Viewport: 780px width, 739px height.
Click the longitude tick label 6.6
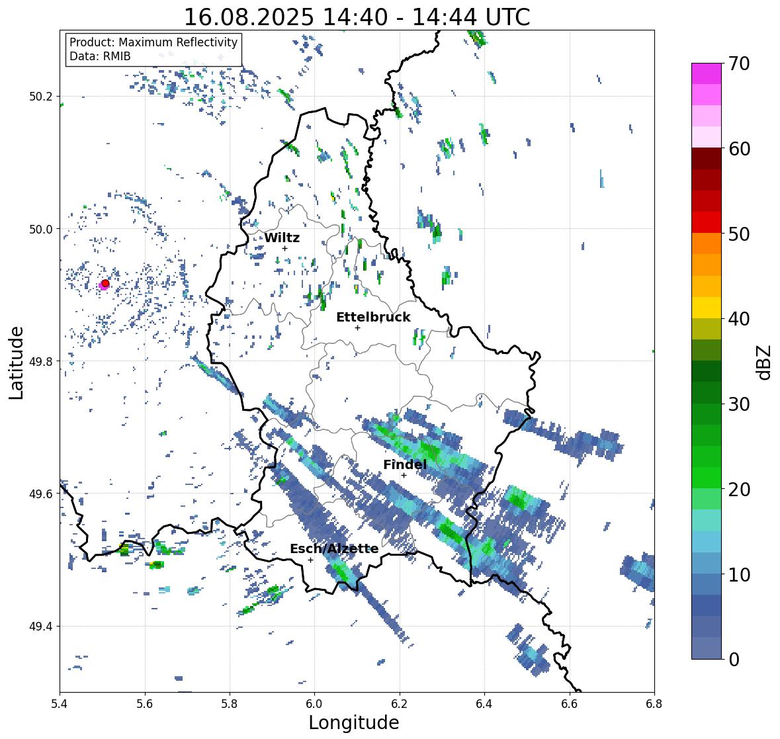(570, 703)
